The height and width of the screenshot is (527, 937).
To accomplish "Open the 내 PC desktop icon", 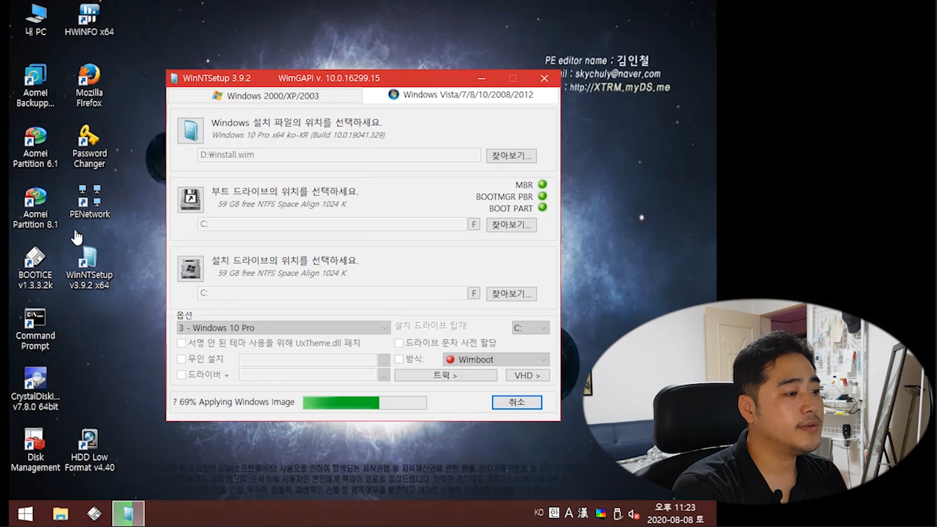I will 35,20.
